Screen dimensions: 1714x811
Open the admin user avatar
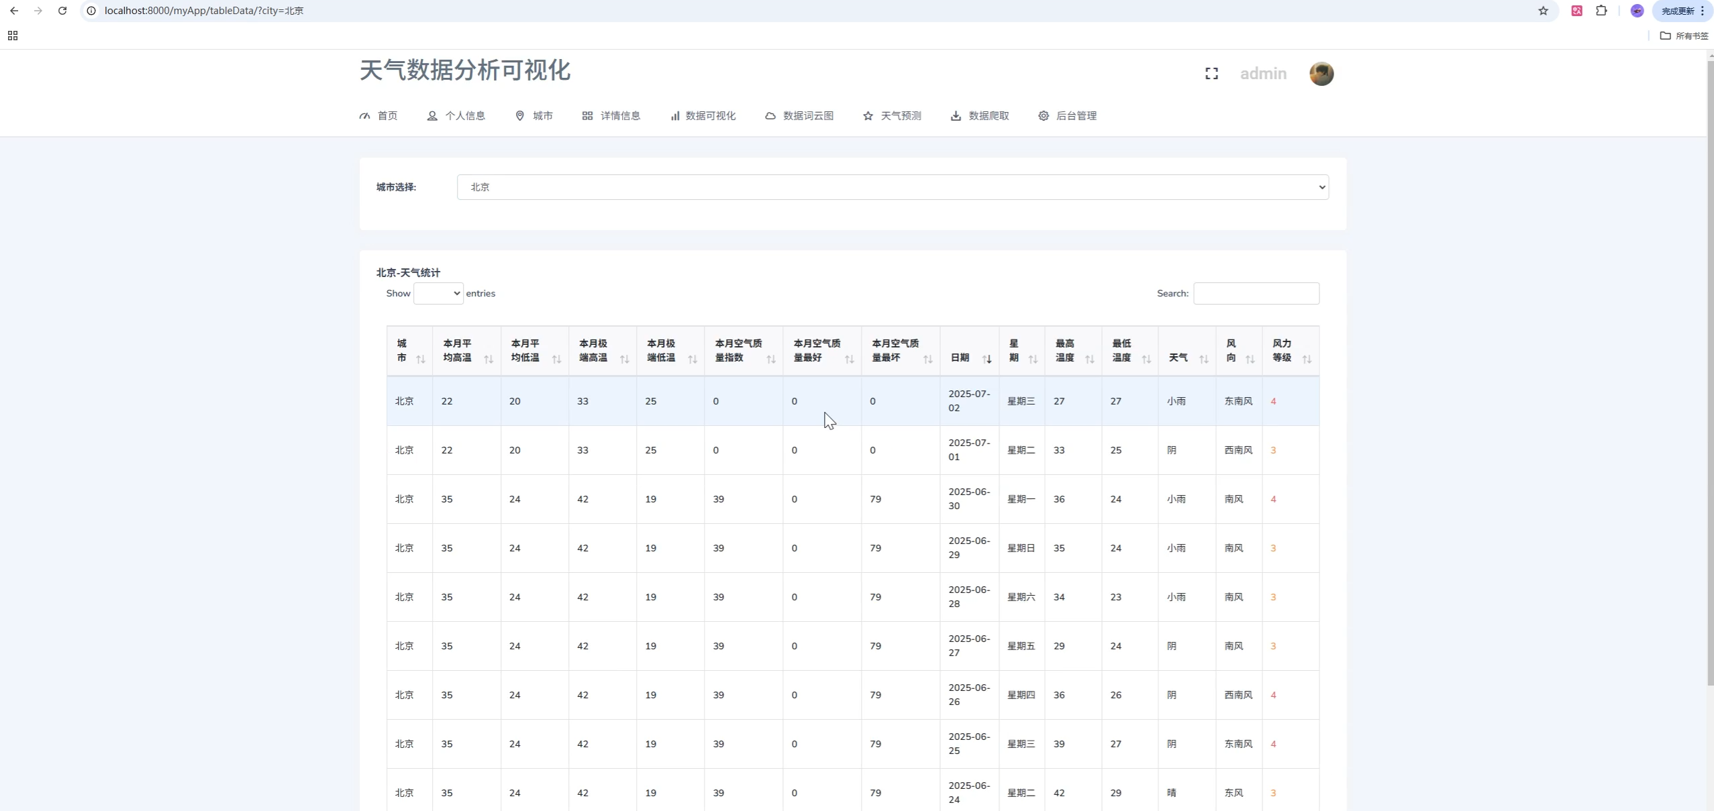coord(1321,74)
